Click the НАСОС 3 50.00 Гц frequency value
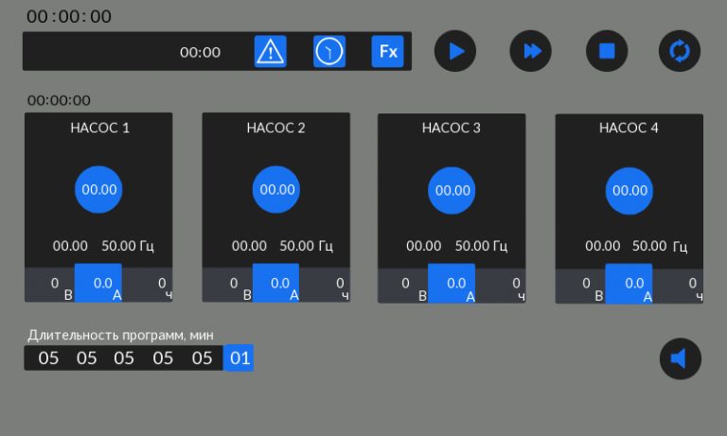Screen dimensions: 727x436 pyautogui.click(x=480, y=246)
